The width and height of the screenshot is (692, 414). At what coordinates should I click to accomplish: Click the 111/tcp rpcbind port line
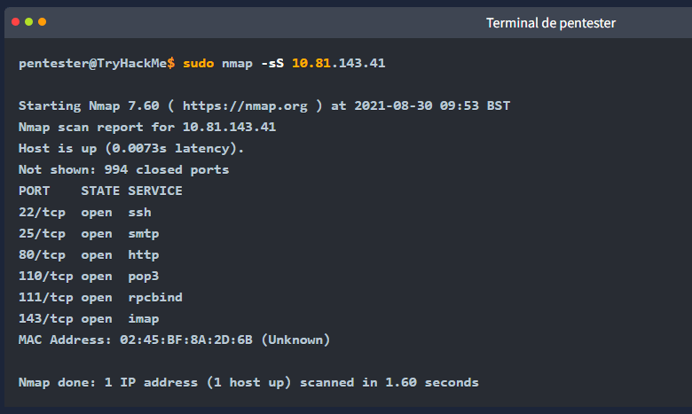pos(100,298)
